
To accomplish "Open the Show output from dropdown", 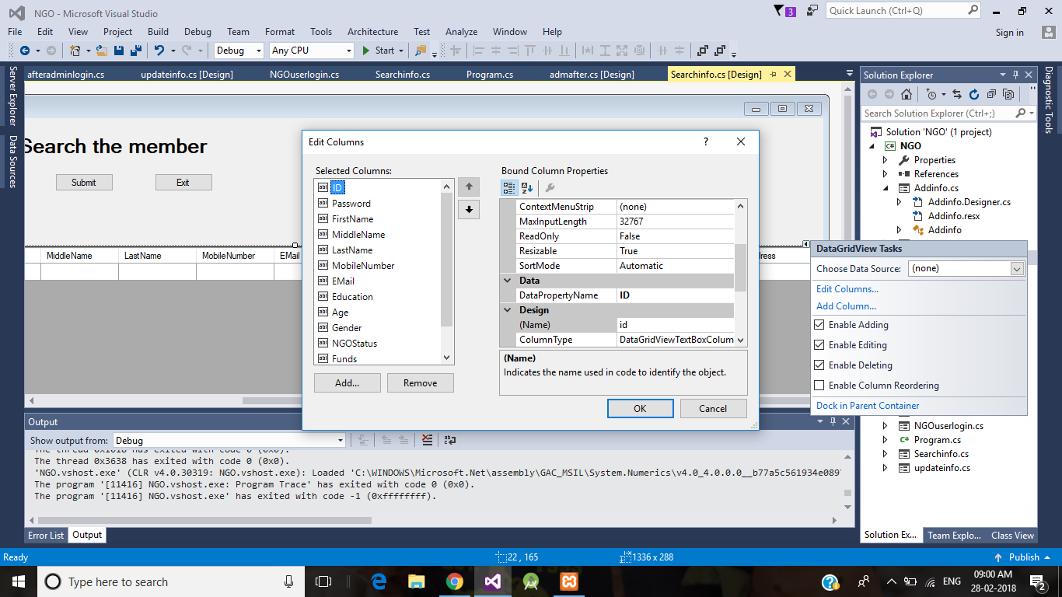I will point(229,440).
